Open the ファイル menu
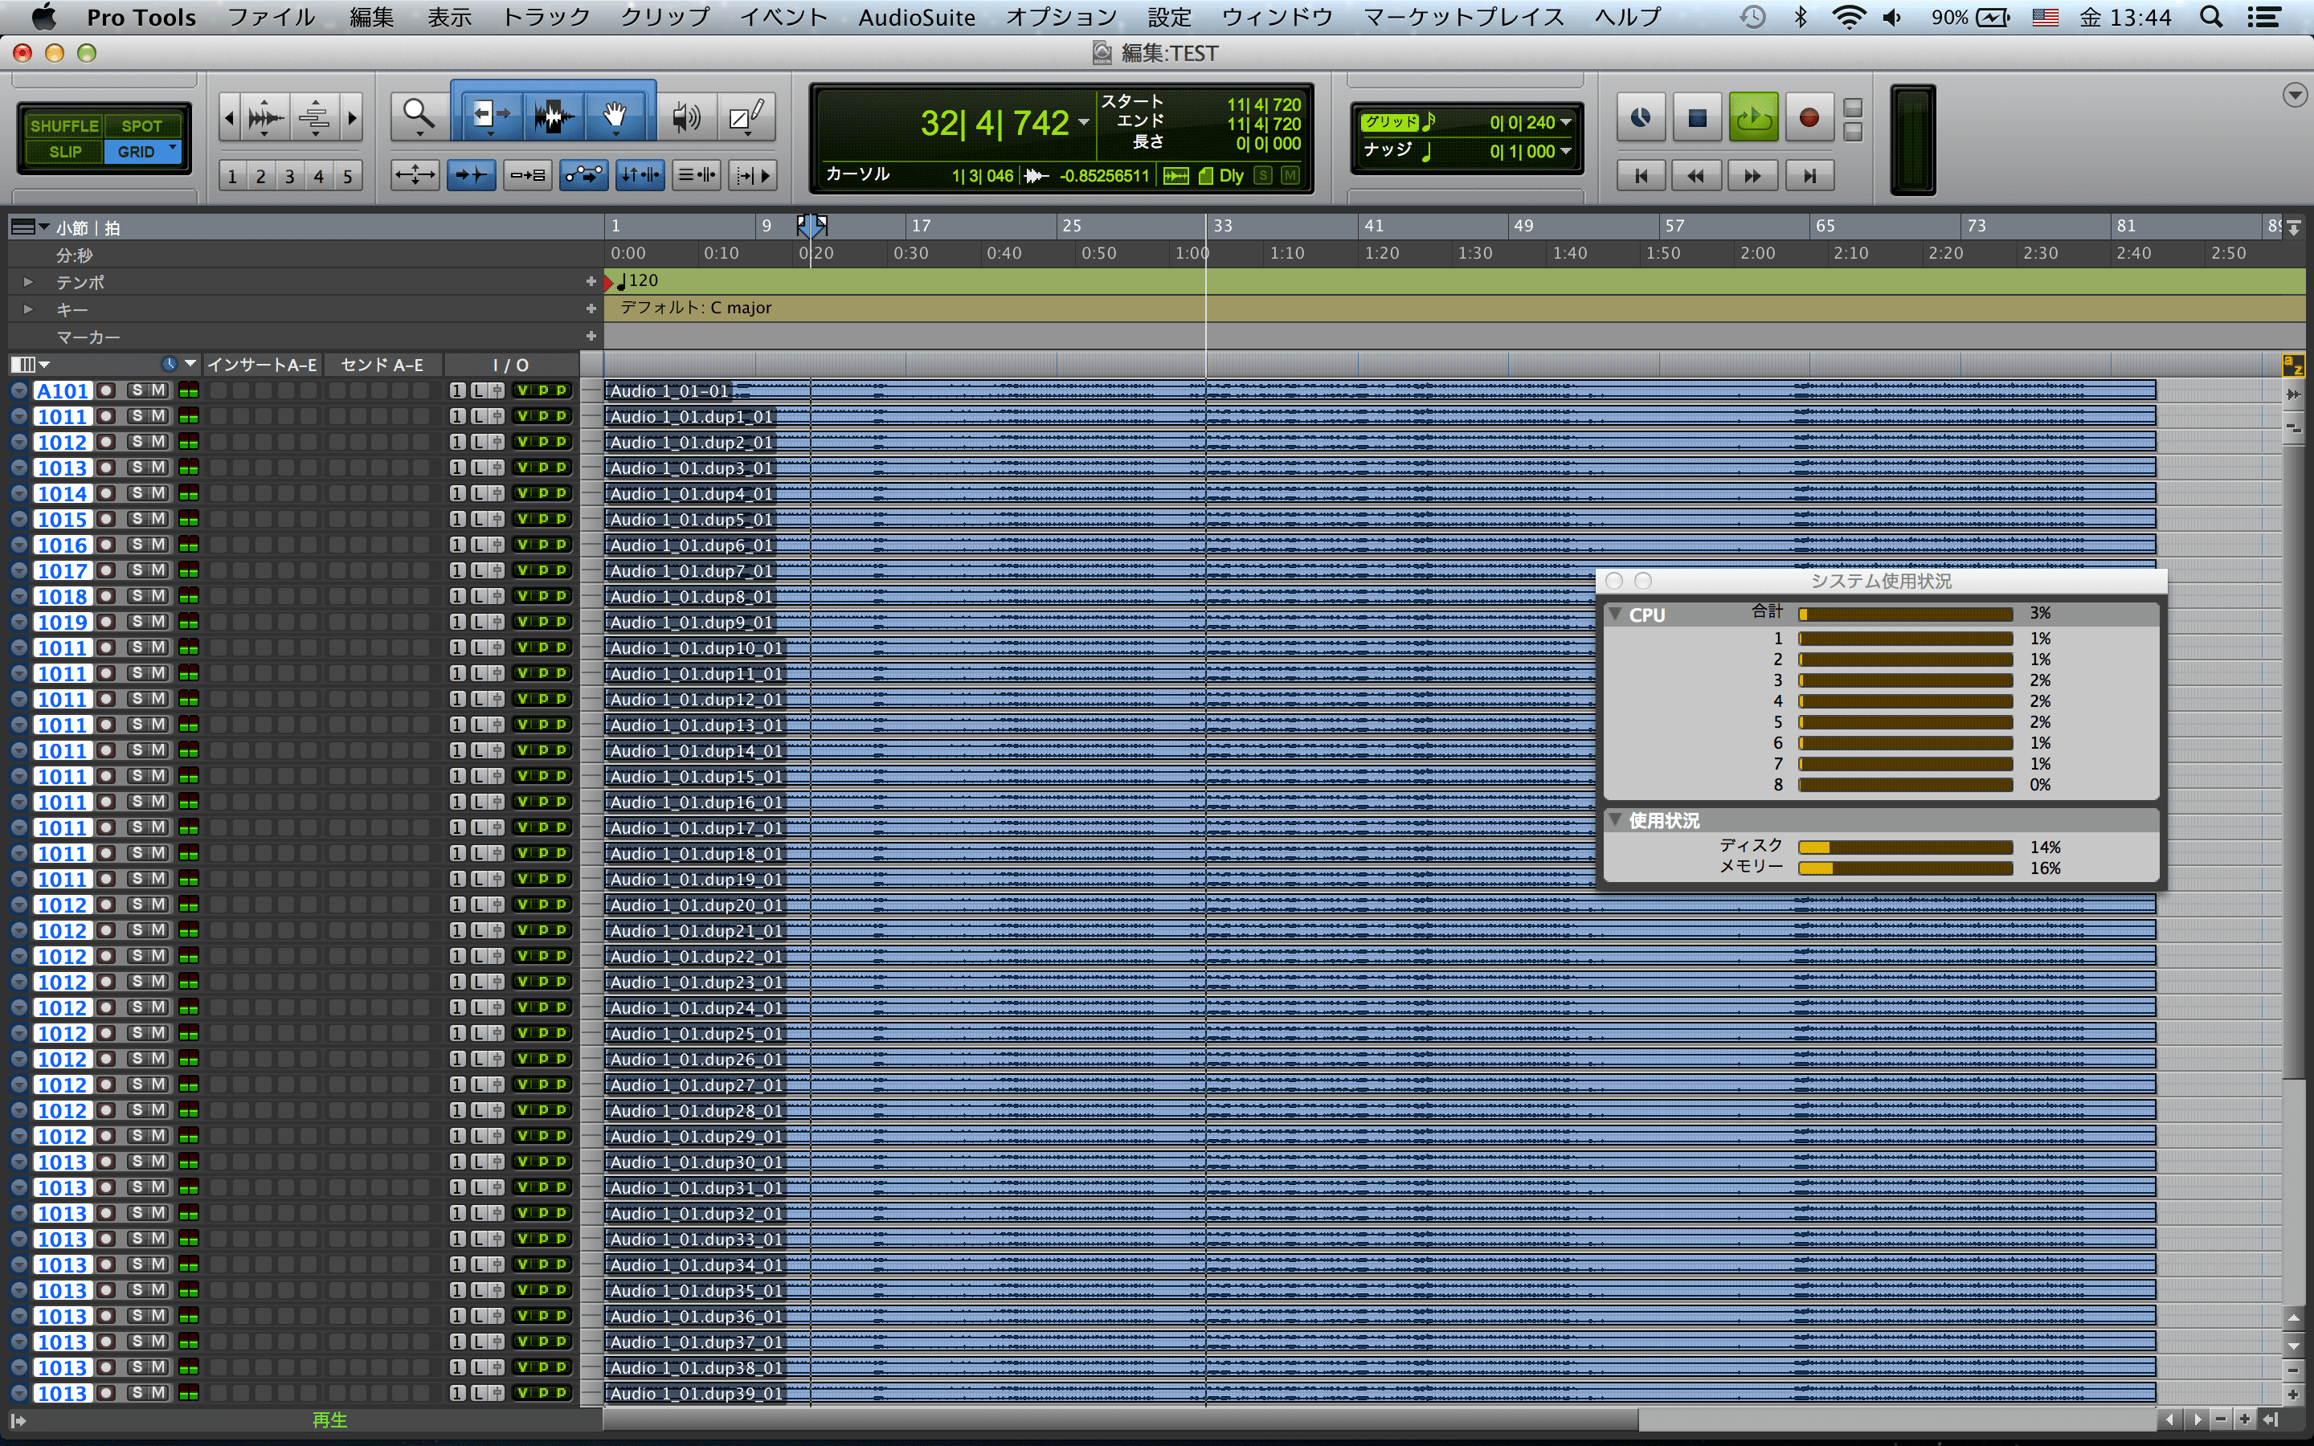 pyautogui.click(x=271, y=17)
